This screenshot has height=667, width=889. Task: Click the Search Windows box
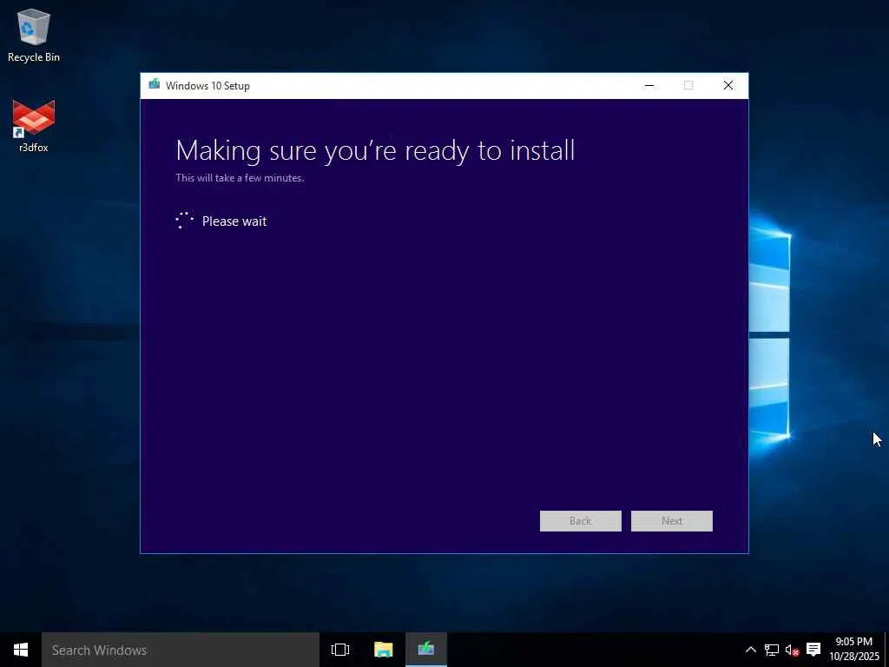coord(181,650)
